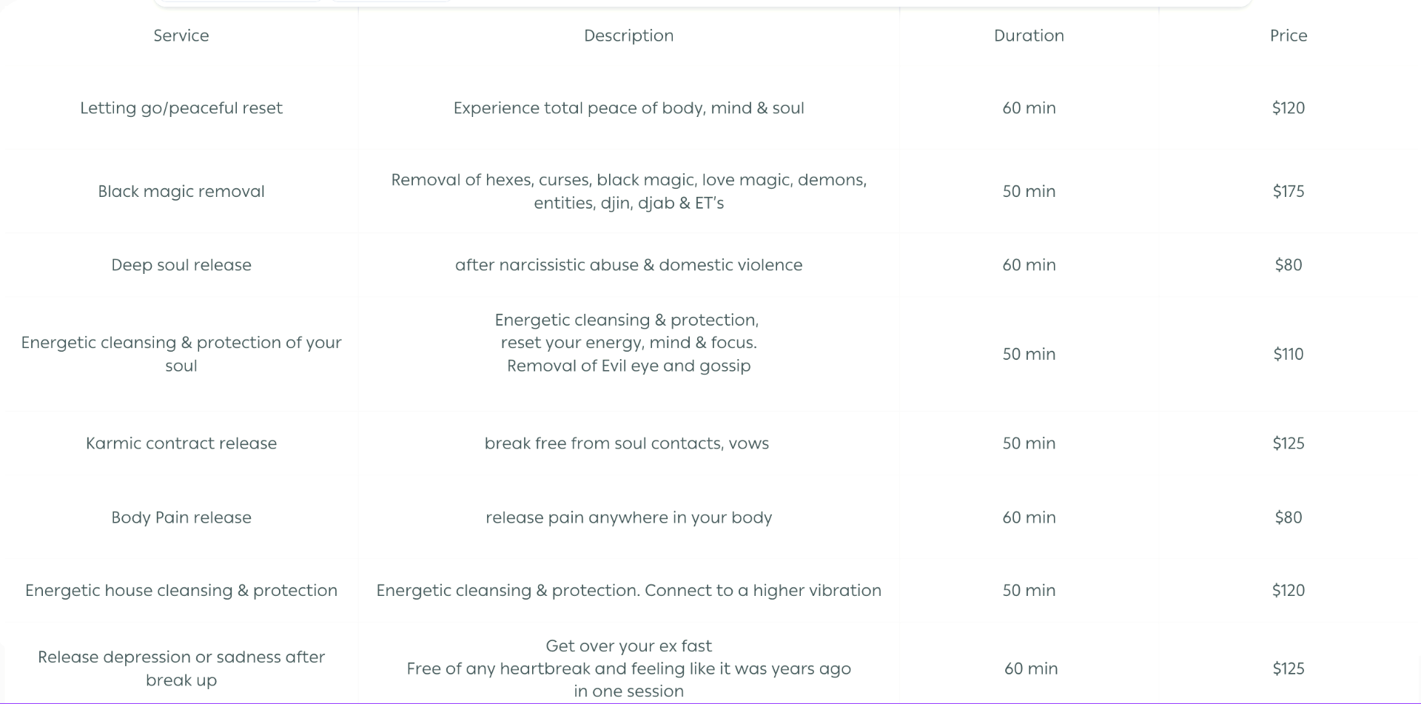Select the Body Pain release service

click(x=181, y=517)
